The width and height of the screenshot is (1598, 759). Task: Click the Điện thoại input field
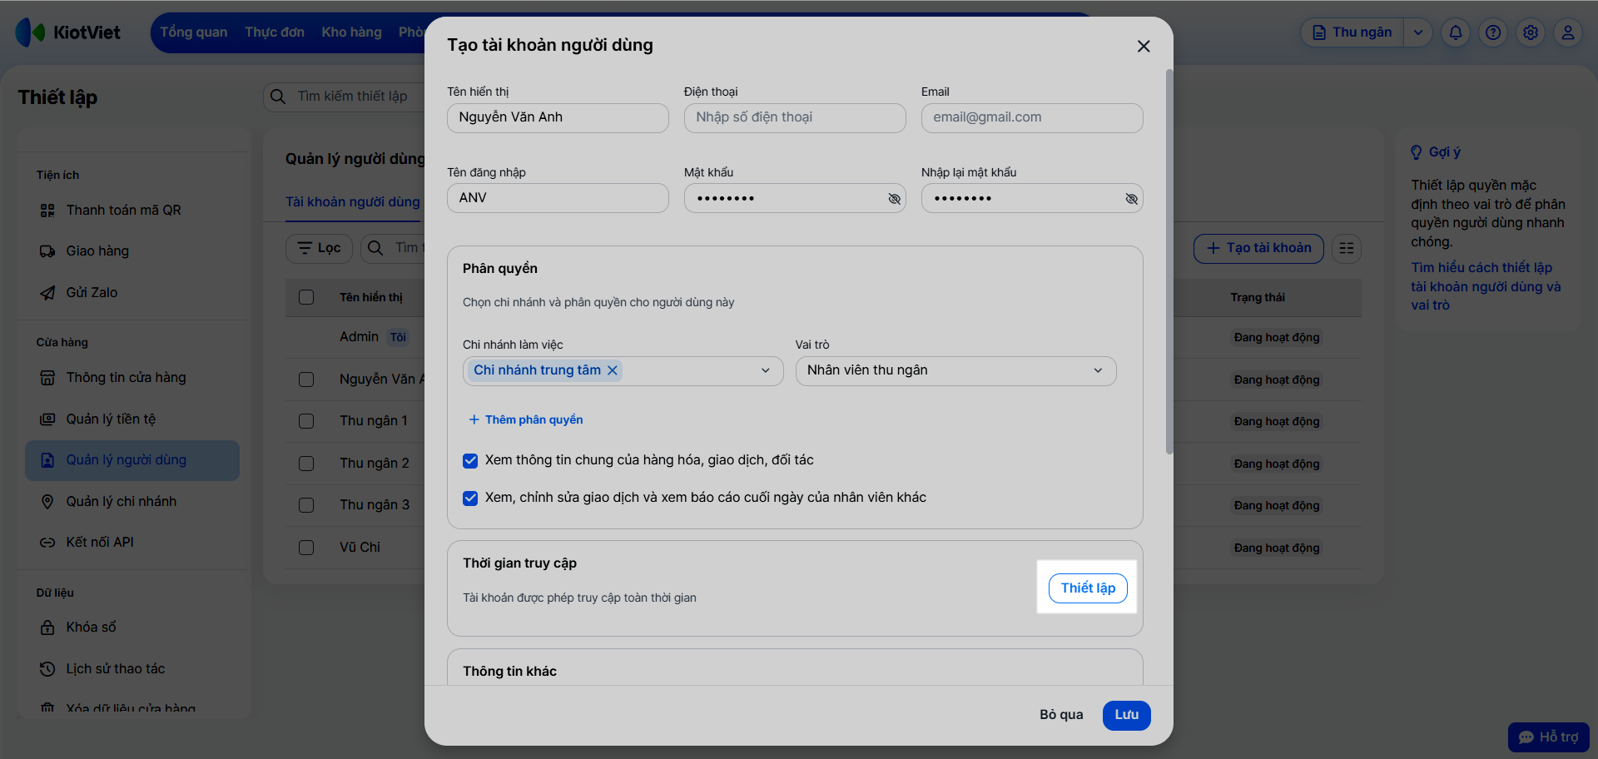coord(795,117)
